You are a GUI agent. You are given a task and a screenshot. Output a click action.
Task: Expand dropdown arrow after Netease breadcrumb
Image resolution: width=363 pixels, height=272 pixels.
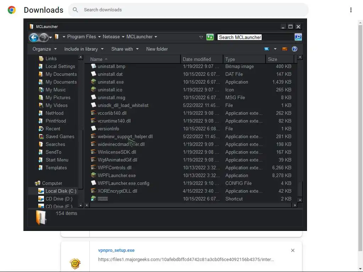click(123, 37)
